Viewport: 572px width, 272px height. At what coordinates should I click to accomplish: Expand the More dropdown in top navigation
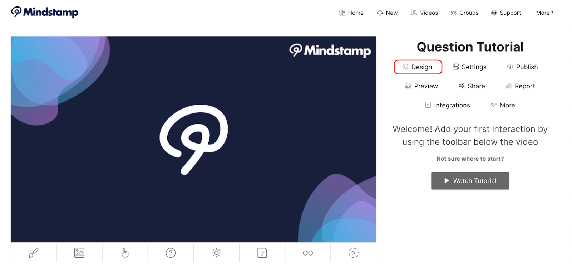[545, 13]
